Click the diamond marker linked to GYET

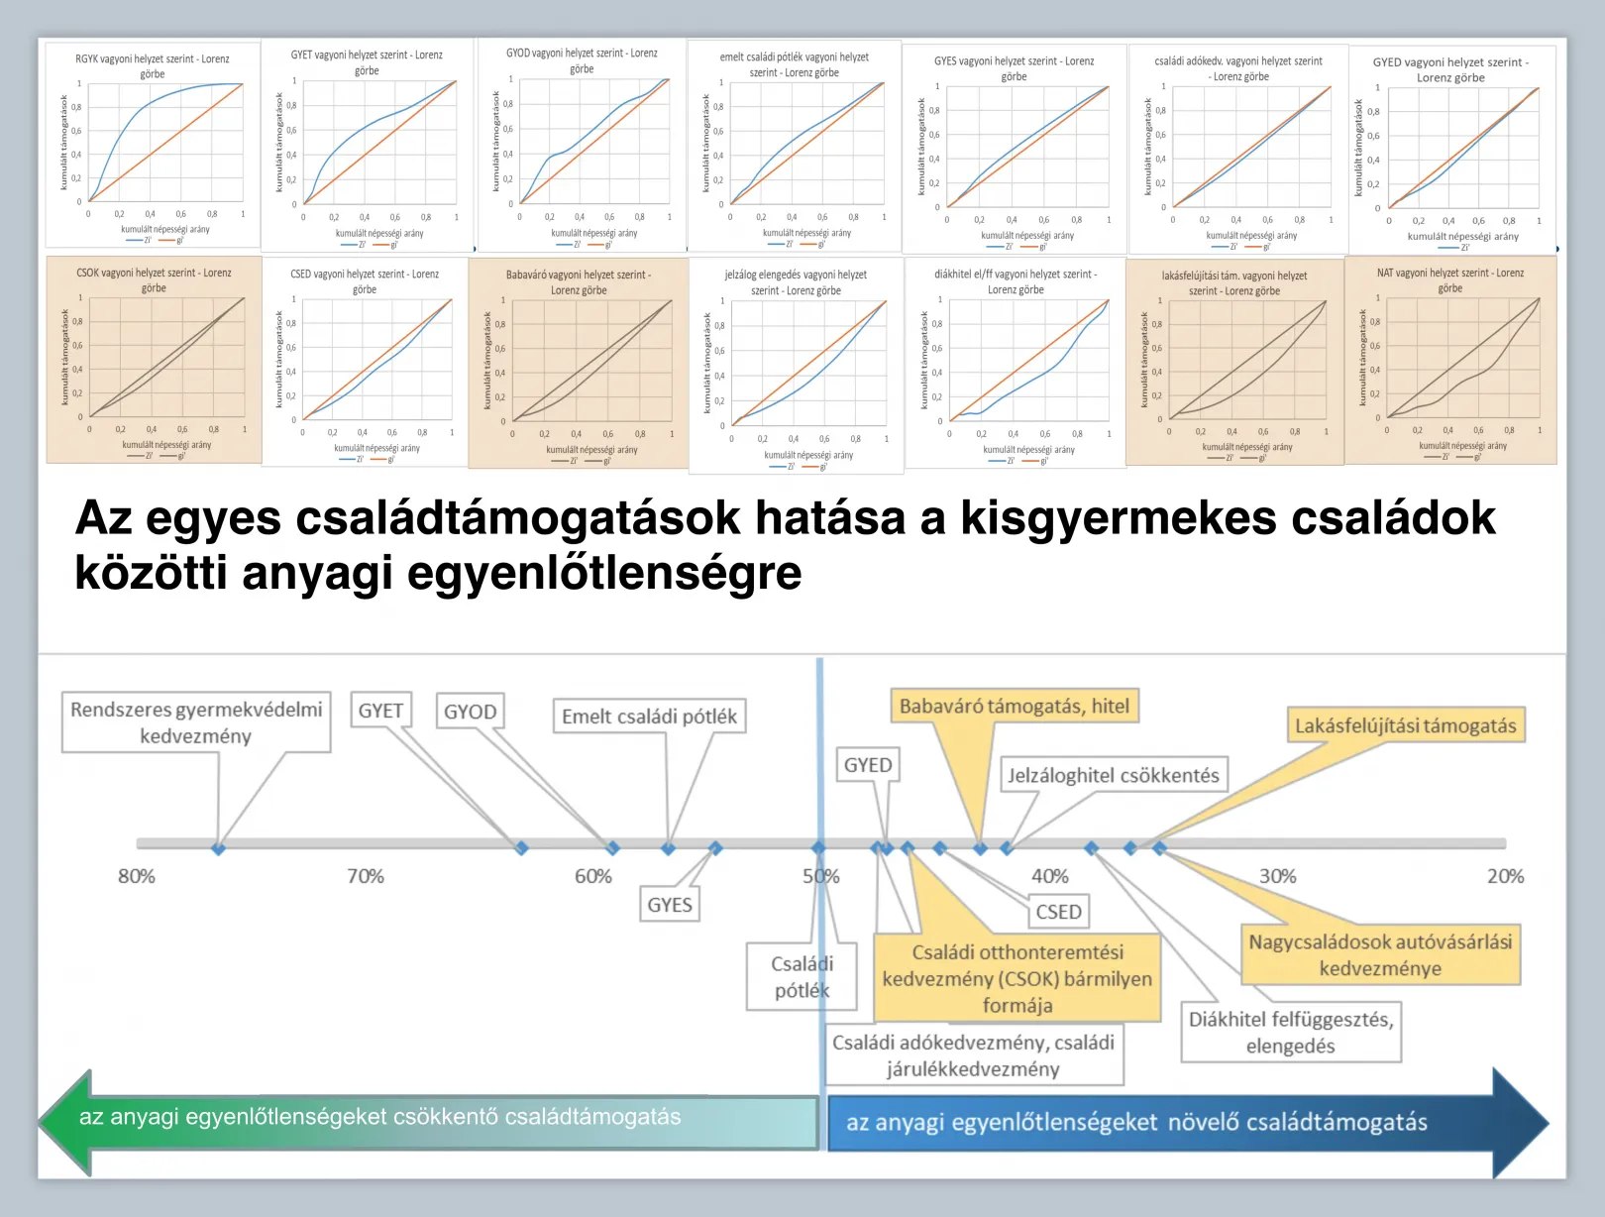pyautogui.click(x=521, y=848)
